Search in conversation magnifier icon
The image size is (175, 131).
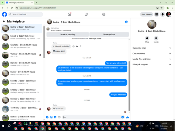pyautogui.click(x=156, y=38)
